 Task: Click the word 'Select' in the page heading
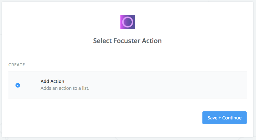tap(102, 41)
